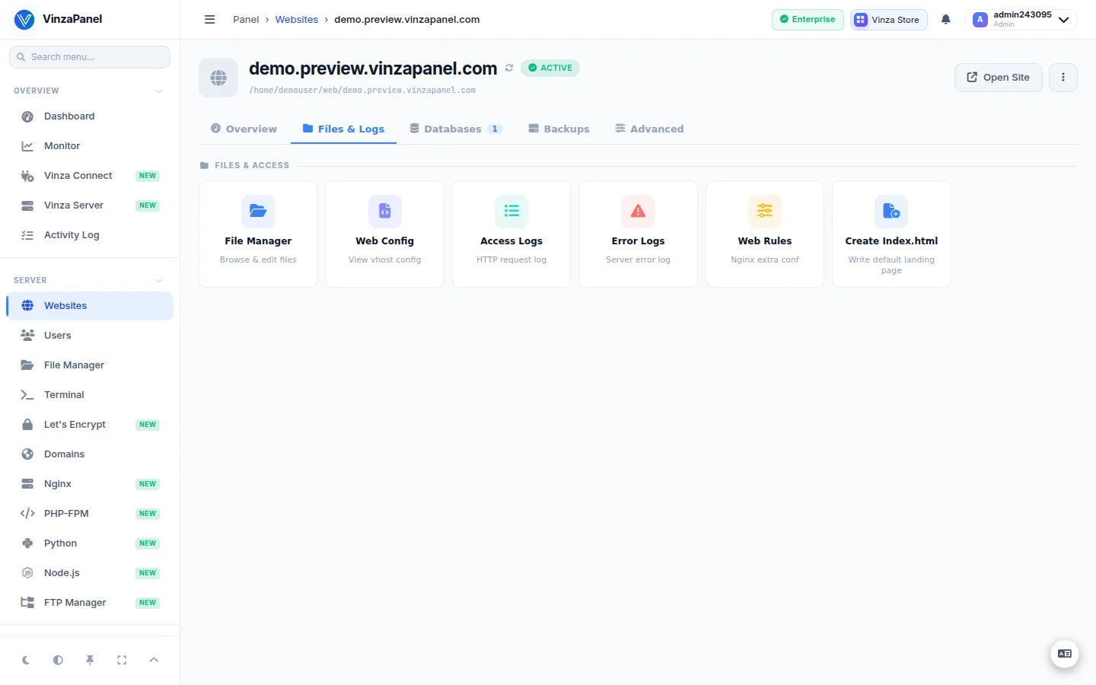Open the File Manager card
Viewport: 1096px width, 685px height.
point(258,234)
